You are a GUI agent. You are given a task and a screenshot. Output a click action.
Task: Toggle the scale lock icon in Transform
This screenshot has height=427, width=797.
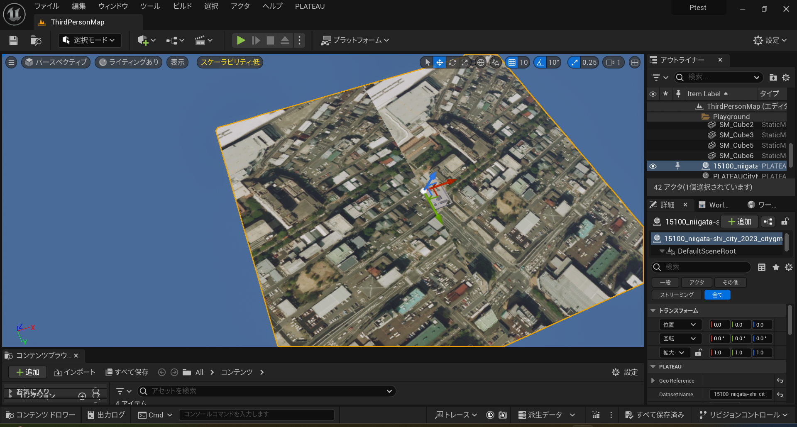699,352
